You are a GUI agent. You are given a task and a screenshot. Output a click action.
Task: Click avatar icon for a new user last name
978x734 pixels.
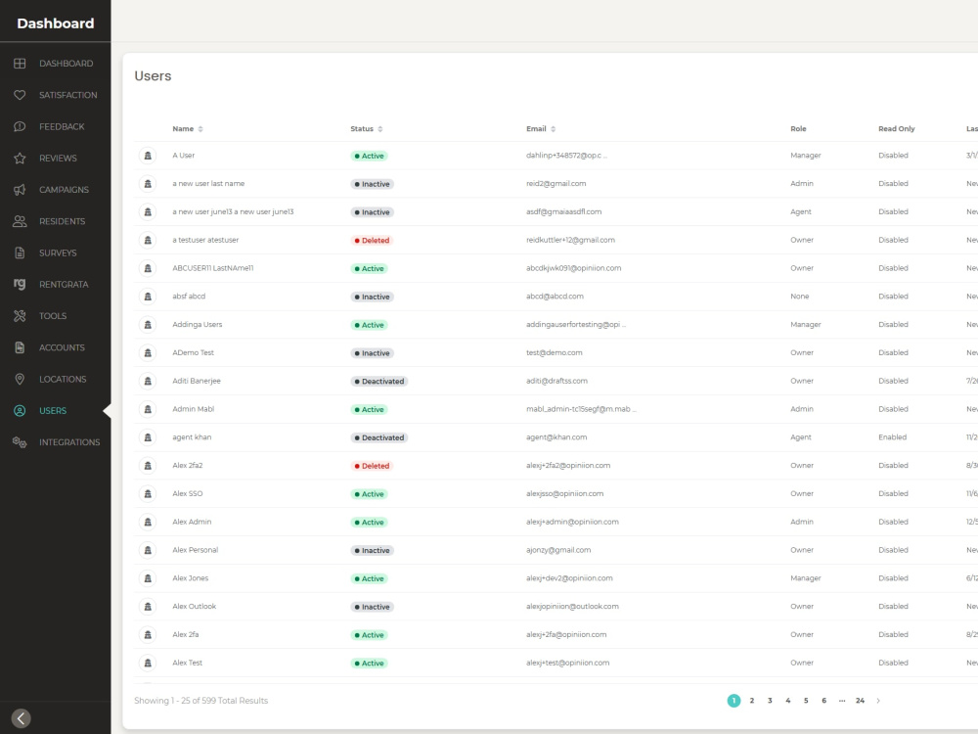point(148,184)
